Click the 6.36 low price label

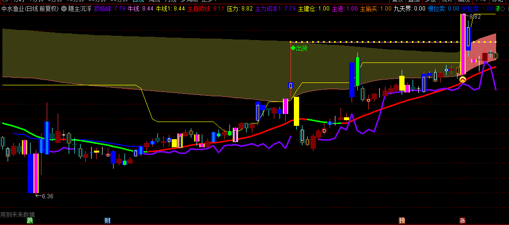pyautogui.click(x=47, y=196)
